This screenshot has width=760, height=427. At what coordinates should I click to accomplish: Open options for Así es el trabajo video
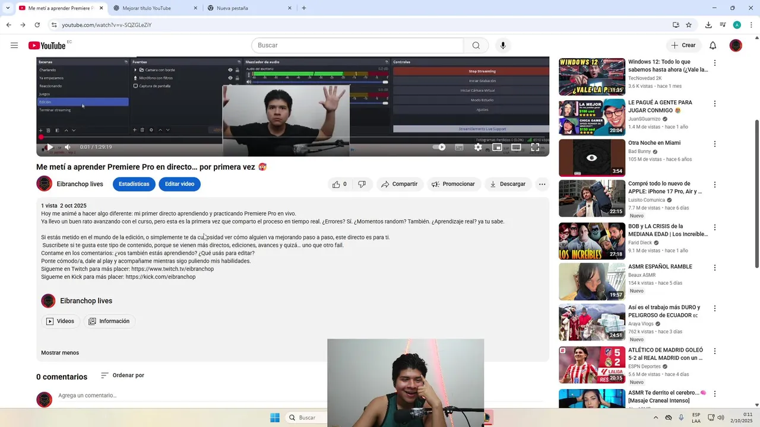pos(715,309)
